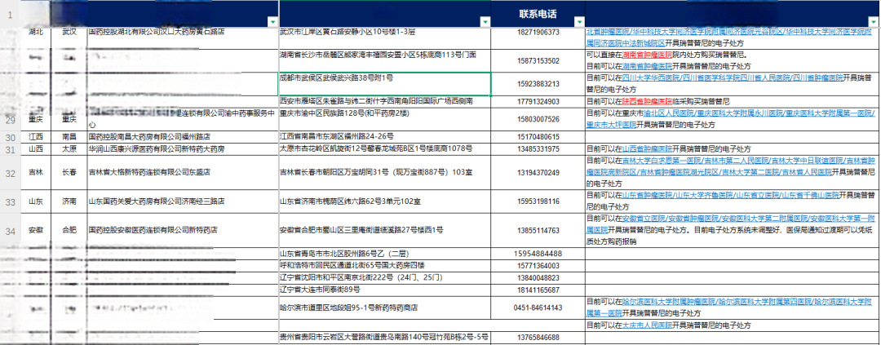This screenshot has width=881, height=345.
Task: Open the red 陕西省肿瘤医院 link
Action: click(646, 102)
